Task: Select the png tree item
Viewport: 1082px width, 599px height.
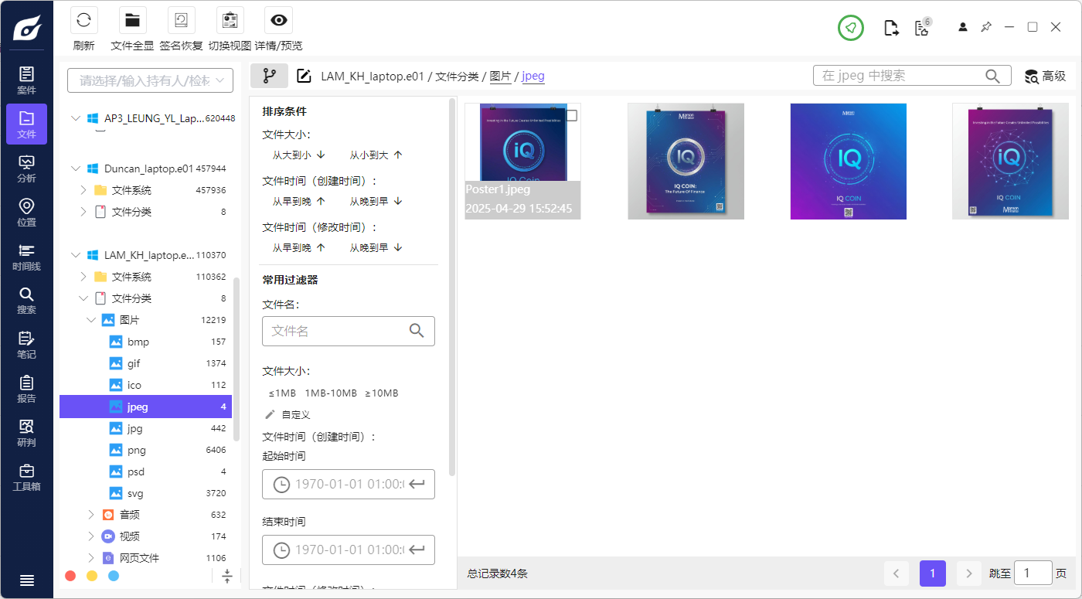Action: pyautogui.click(x=145, y=450)
